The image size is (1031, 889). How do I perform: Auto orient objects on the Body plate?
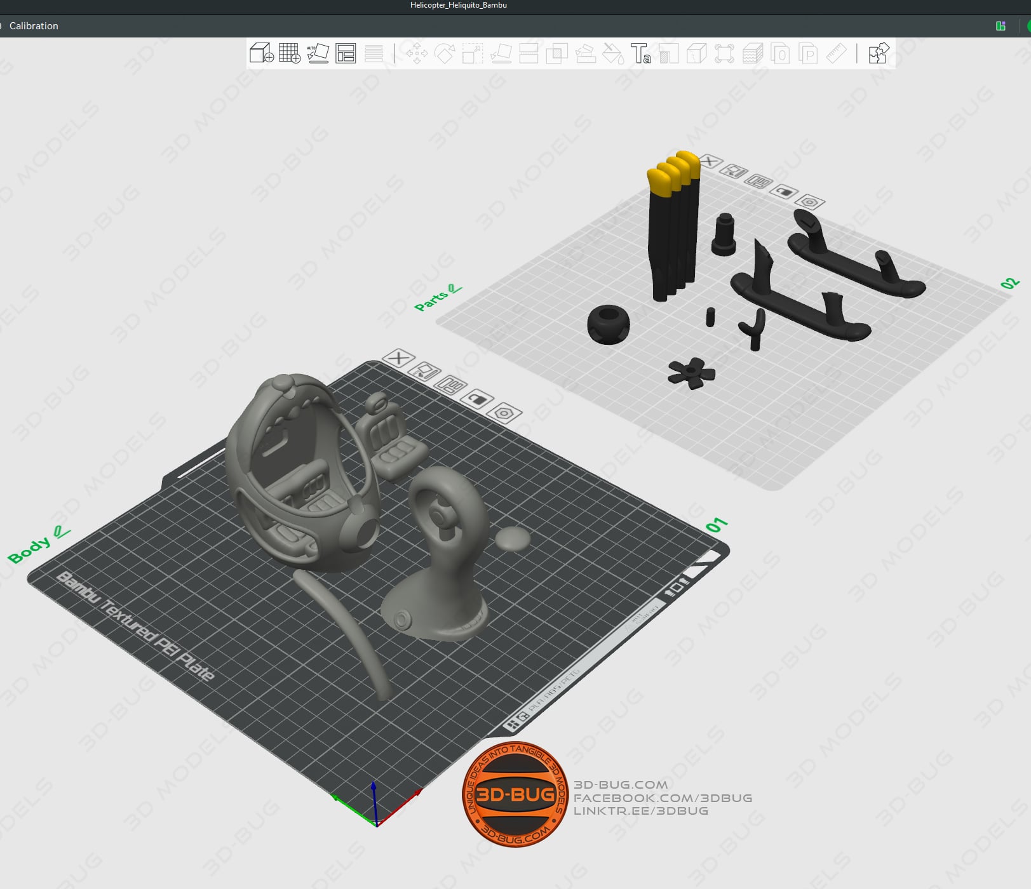point(425,371)
